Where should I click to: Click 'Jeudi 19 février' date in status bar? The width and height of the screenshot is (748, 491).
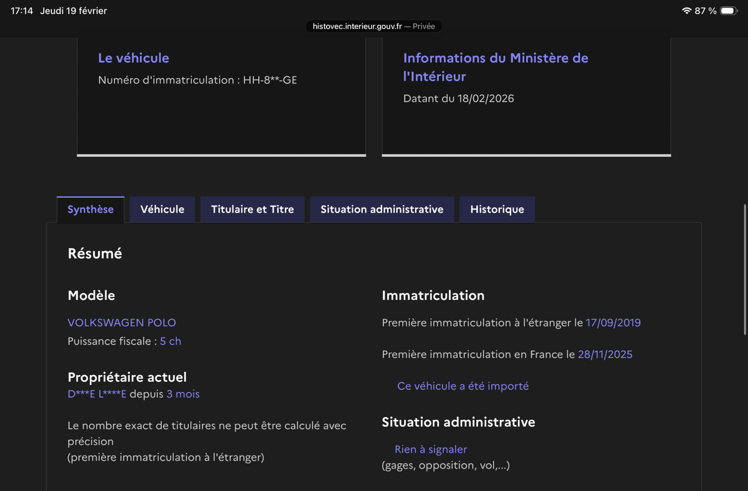pos(74,11)
